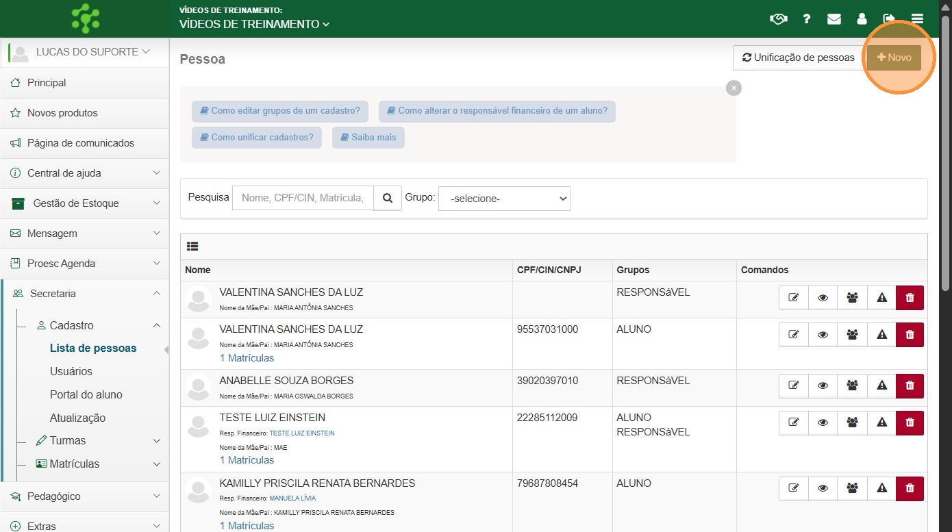Click the logout icon in top bar
This screenshot has width=952, height=532.
[889, 19]
